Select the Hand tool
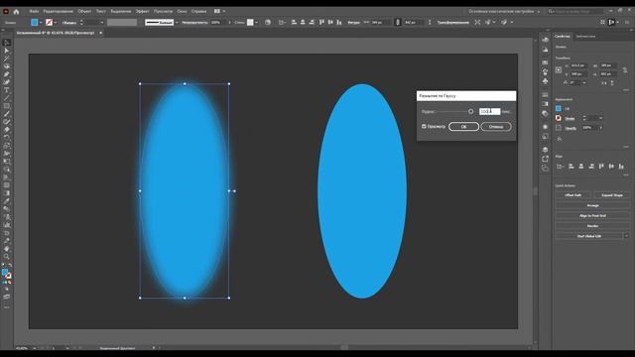 (x=7, y=249)
